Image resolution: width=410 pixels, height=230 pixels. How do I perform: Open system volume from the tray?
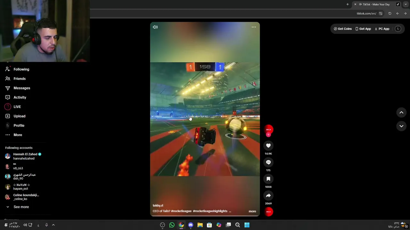tap(25, 225)
